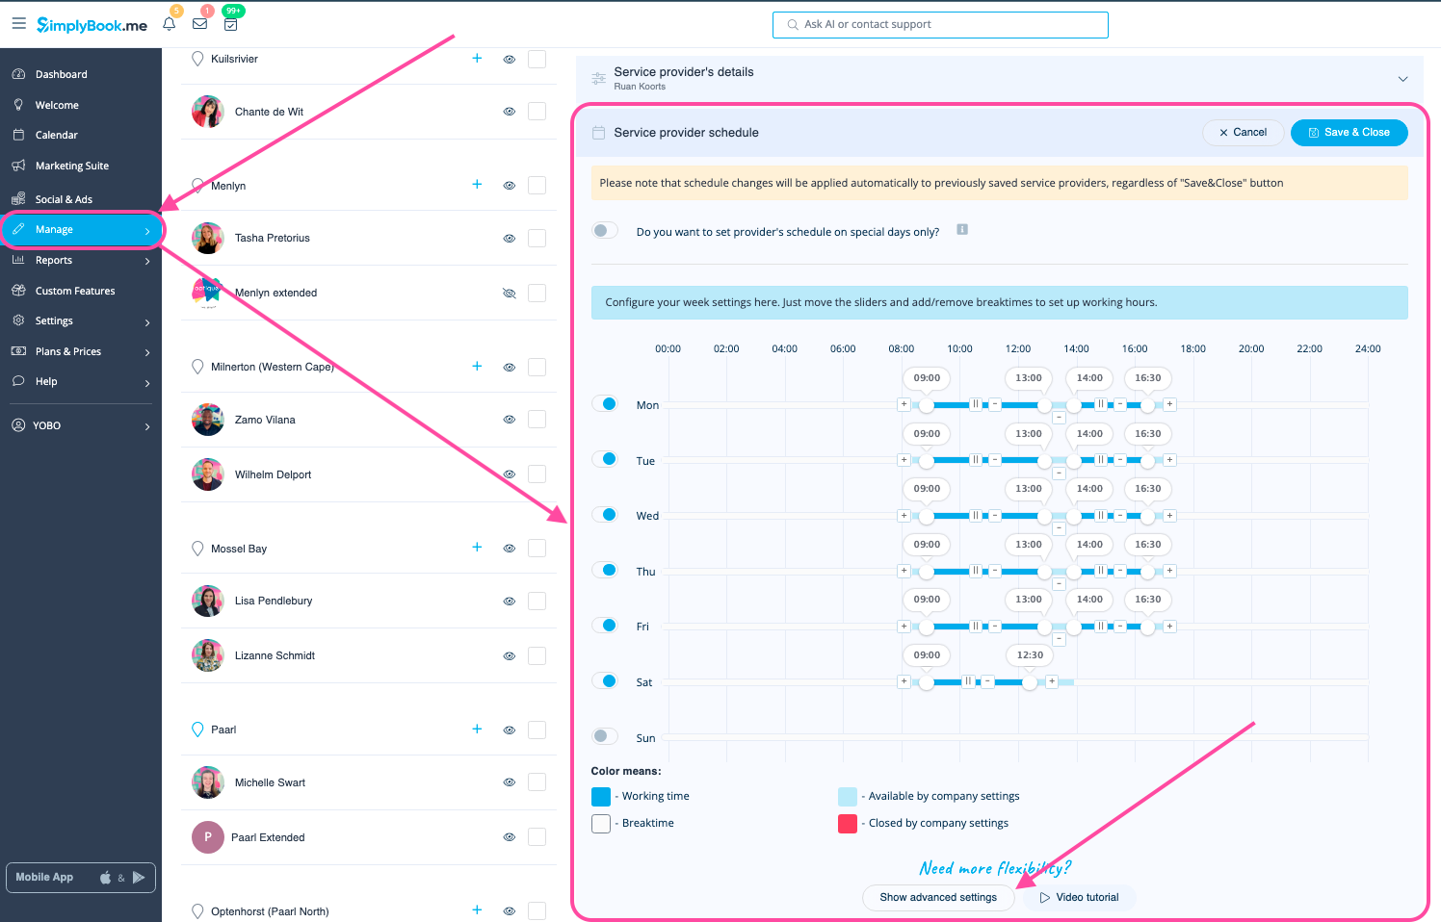
Task: Open Dashboard from the sidebar
Action: coord(61,74)
